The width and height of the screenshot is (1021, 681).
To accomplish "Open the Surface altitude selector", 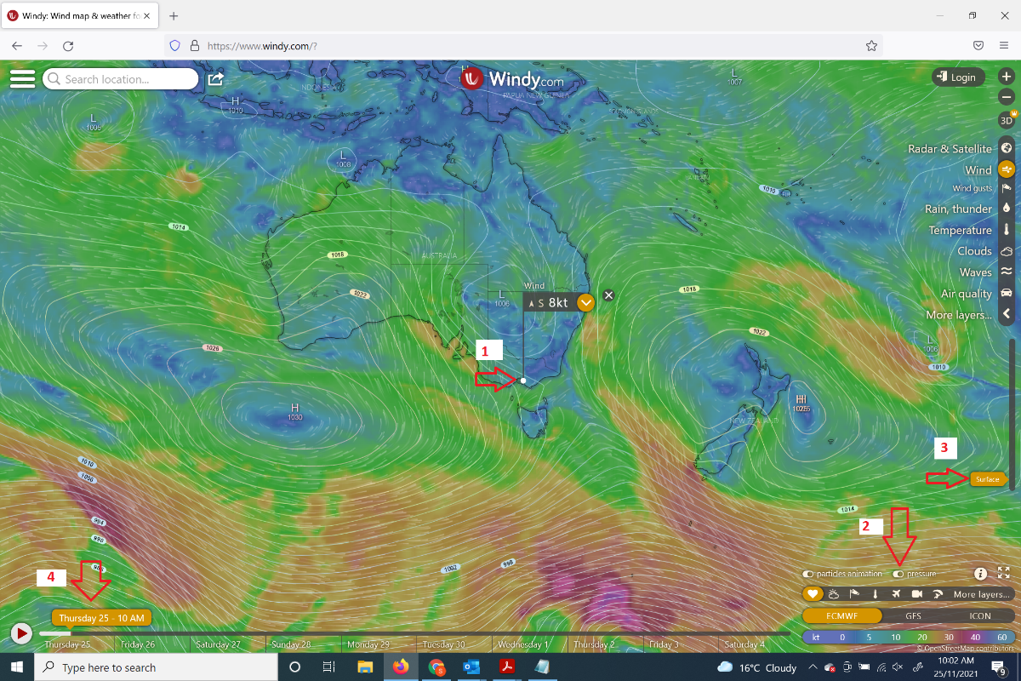I will point(988,479).
